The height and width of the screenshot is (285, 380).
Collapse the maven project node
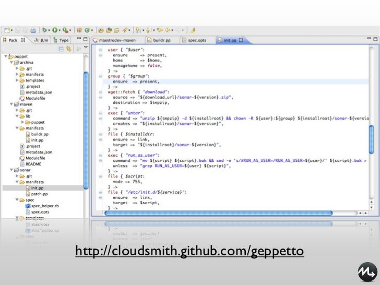[11, 104]
